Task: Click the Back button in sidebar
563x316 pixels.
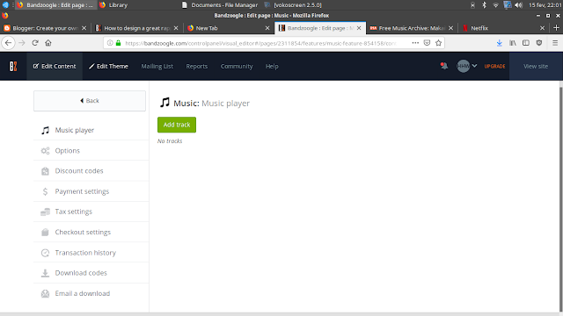Action: (90, 101)
